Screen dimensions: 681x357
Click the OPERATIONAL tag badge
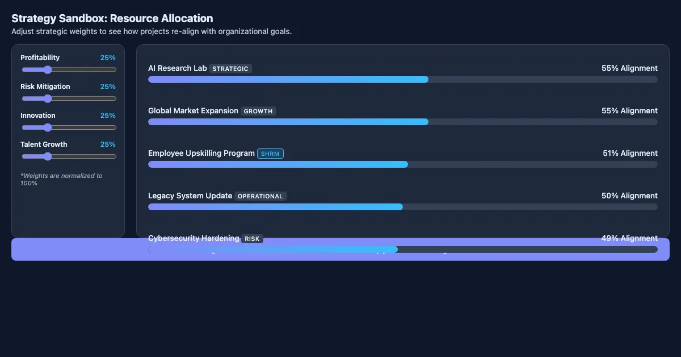point(260,196)
